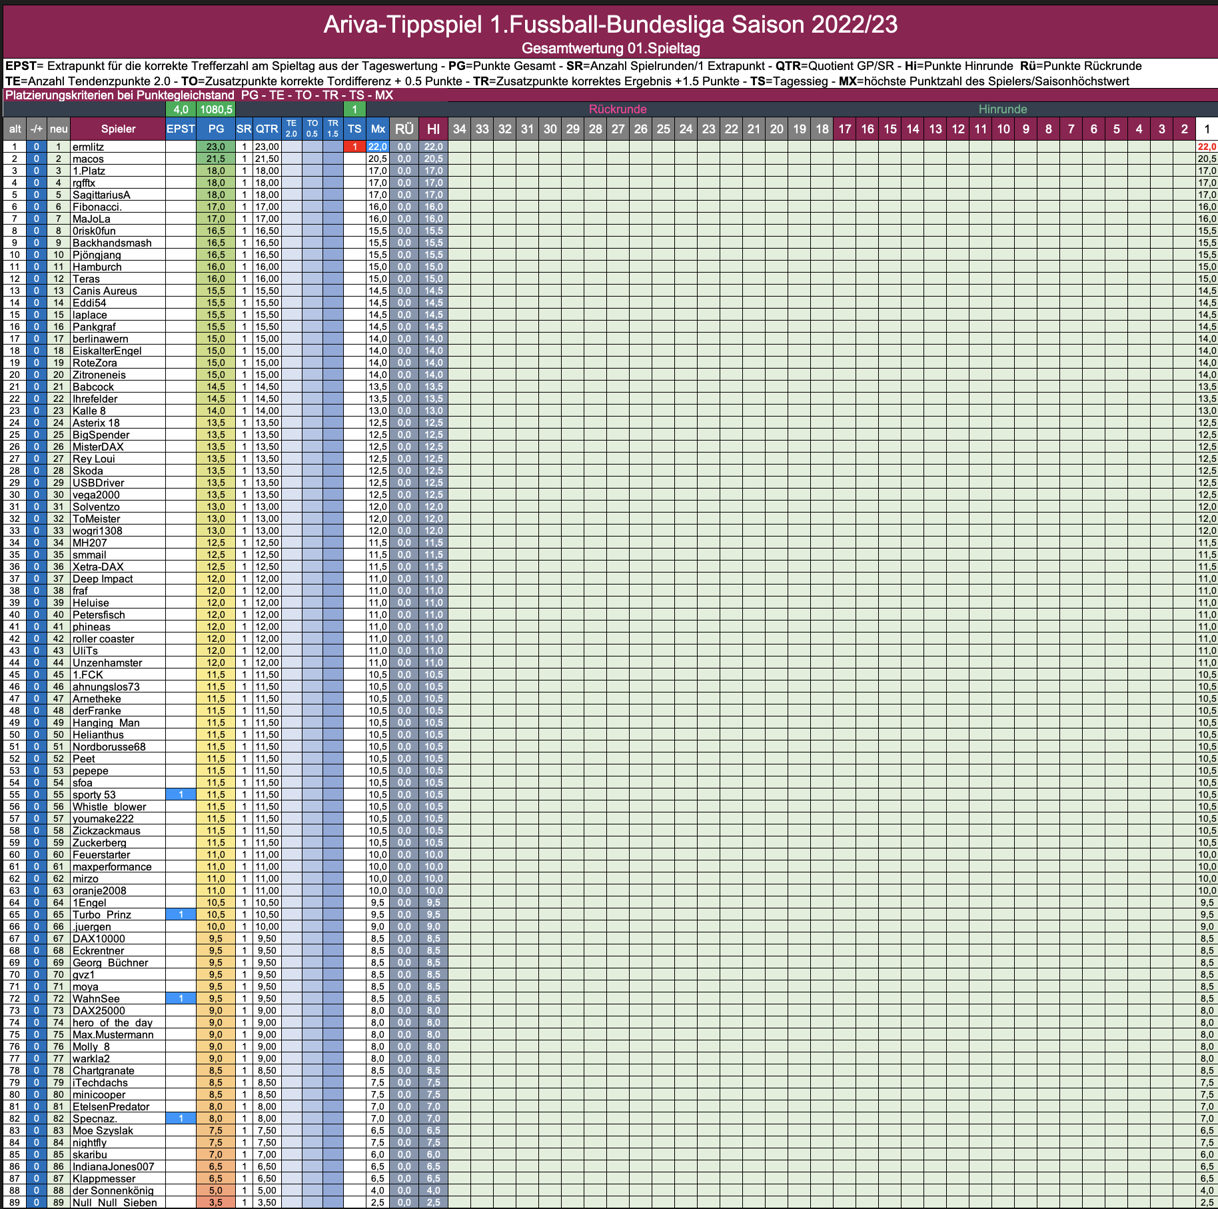Select the 'TO 0.5' column header
Image resolution: width=1218 pixels, height=1209 pixels.
[312, 129]
